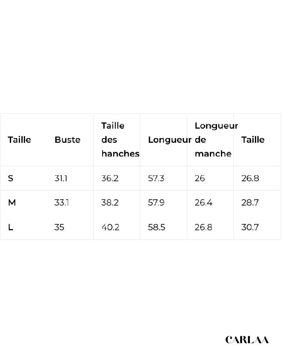282x353 pixels.
Task: Select the 30.7 waist measurement
Action: 250,227
